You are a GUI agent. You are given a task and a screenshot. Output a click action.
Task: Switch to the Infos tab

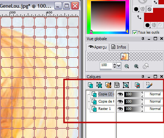(x=119, y=47)
